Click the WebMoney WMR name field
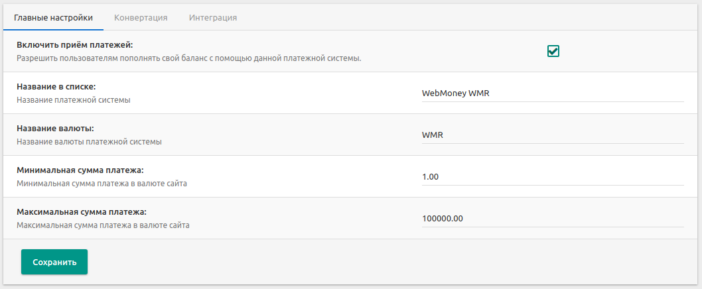 552,93
